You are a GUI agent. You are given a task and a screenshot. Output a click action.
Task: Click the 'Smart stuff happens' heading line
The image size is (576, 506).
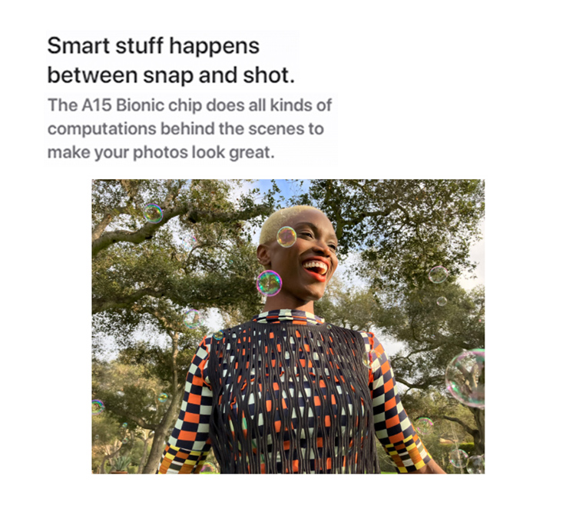[x=153, y=46]
